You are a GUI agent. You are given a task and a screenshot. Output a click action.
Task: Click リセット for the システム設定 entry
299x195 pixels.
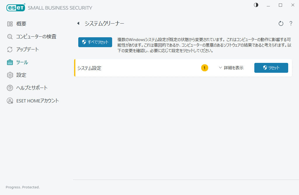pos(271,68)
